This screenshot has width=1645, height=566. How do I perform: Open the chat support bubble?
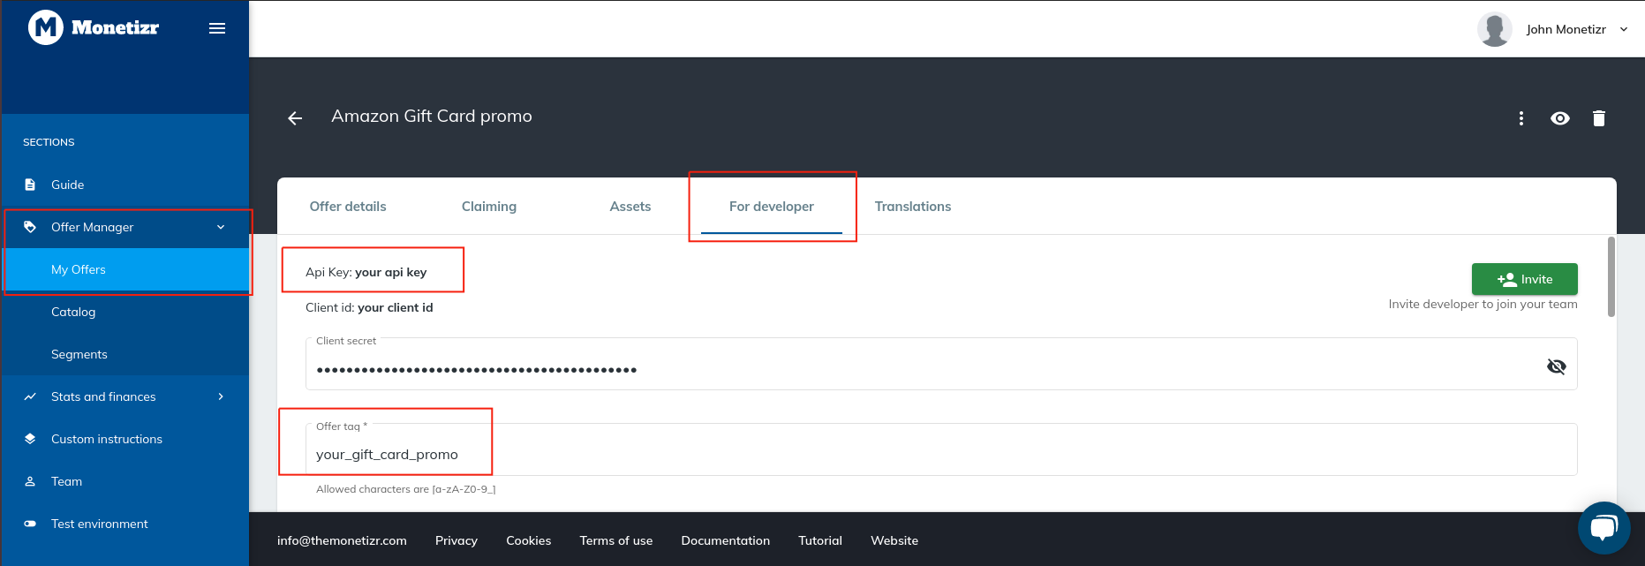(1603, 528)
